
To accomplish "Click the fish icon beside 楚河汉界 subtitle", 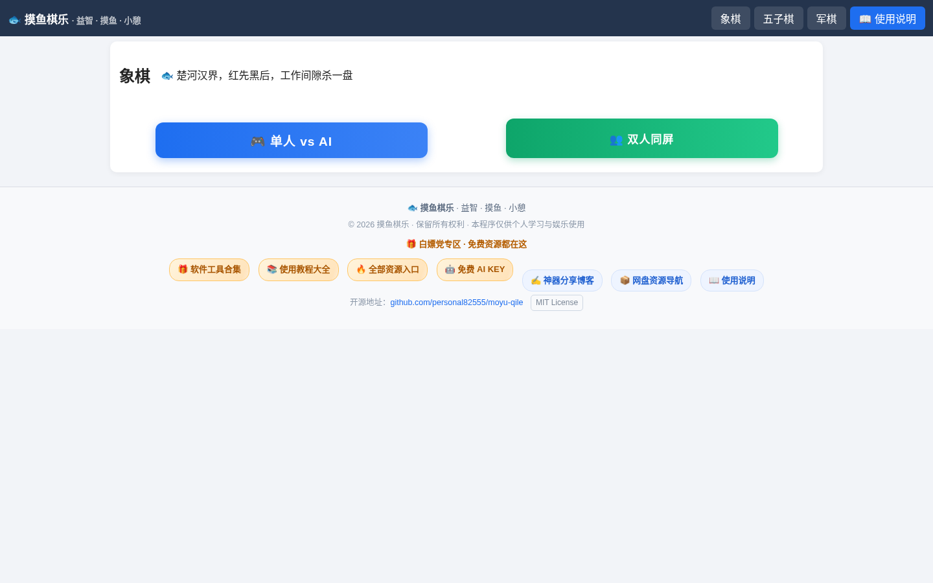I will pyautogui.click(x=167, y=76).
